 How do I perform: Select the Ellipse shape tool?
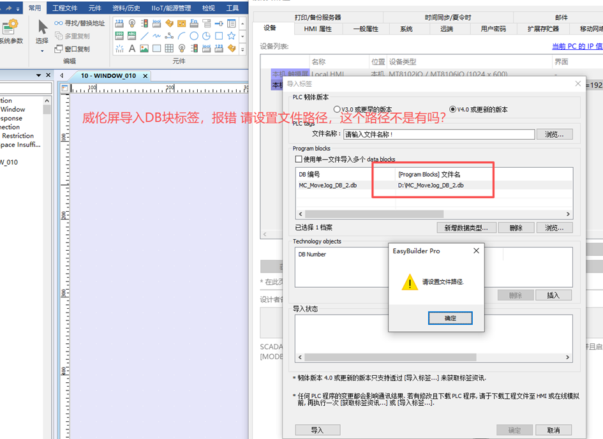pyautogui.click(x=194, y=36)
